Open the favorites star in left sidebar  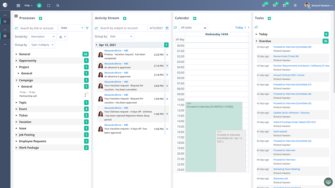(5, 21)
